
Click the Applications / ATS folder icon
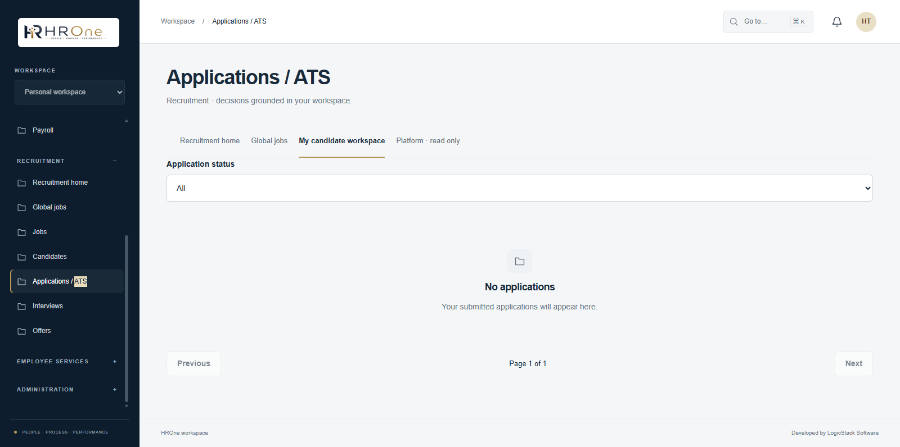pos(22,281)
